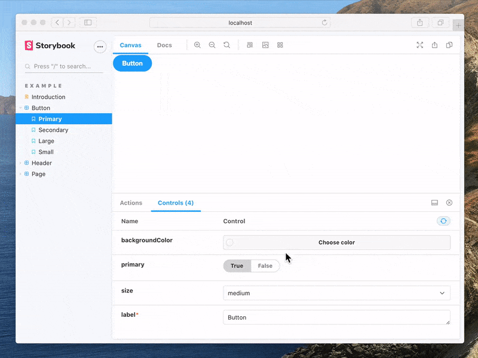This screenshot has height=358, width=478.
Task: Add a new Safari tab
Action: click(x=458, y=26)
